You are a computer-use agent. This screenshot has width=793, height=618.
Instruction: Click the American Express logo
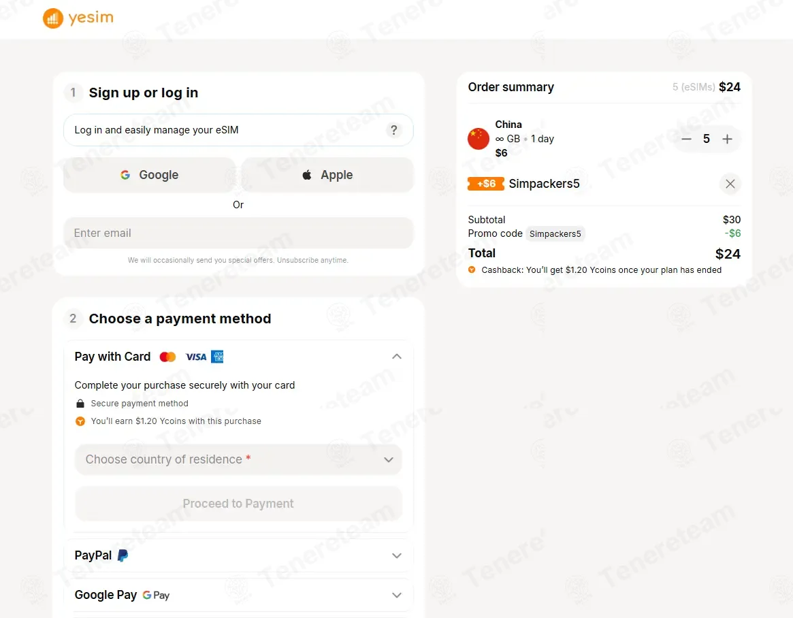click(x=217, y=357)
